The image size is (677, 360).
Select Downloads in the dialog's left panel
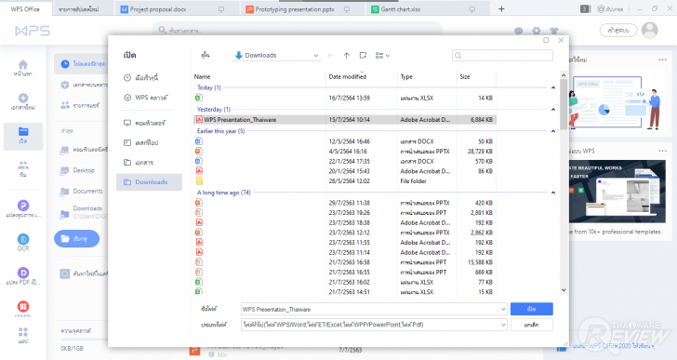pyautogui.click(x=150, y=182)
